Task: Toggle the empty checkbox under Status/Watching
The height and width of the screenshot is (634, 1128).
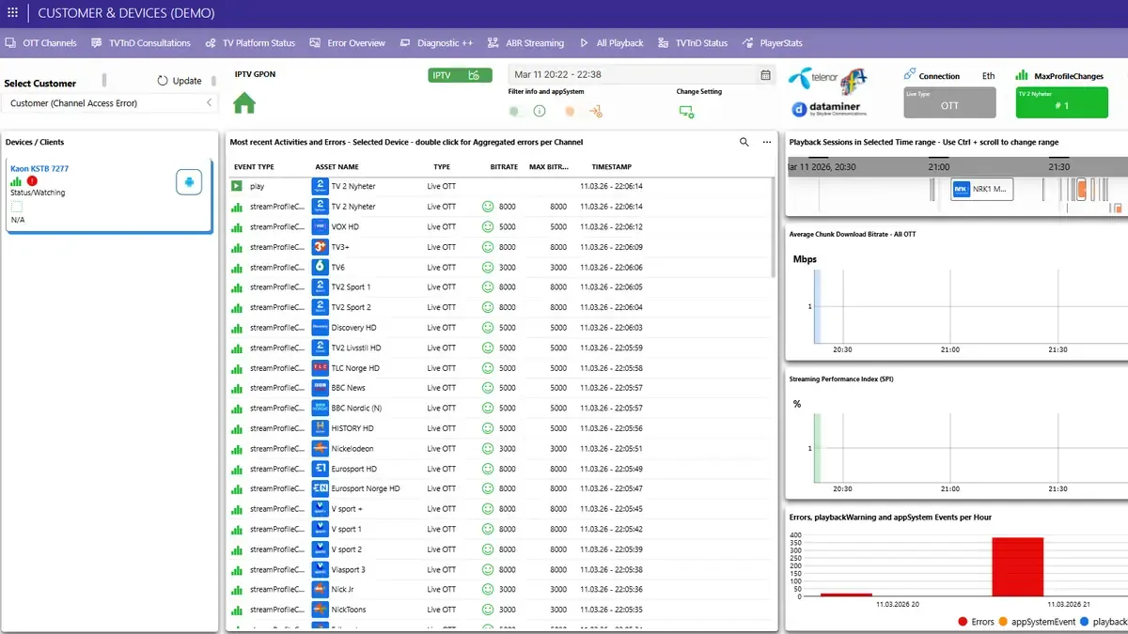Action: [17, 206]
